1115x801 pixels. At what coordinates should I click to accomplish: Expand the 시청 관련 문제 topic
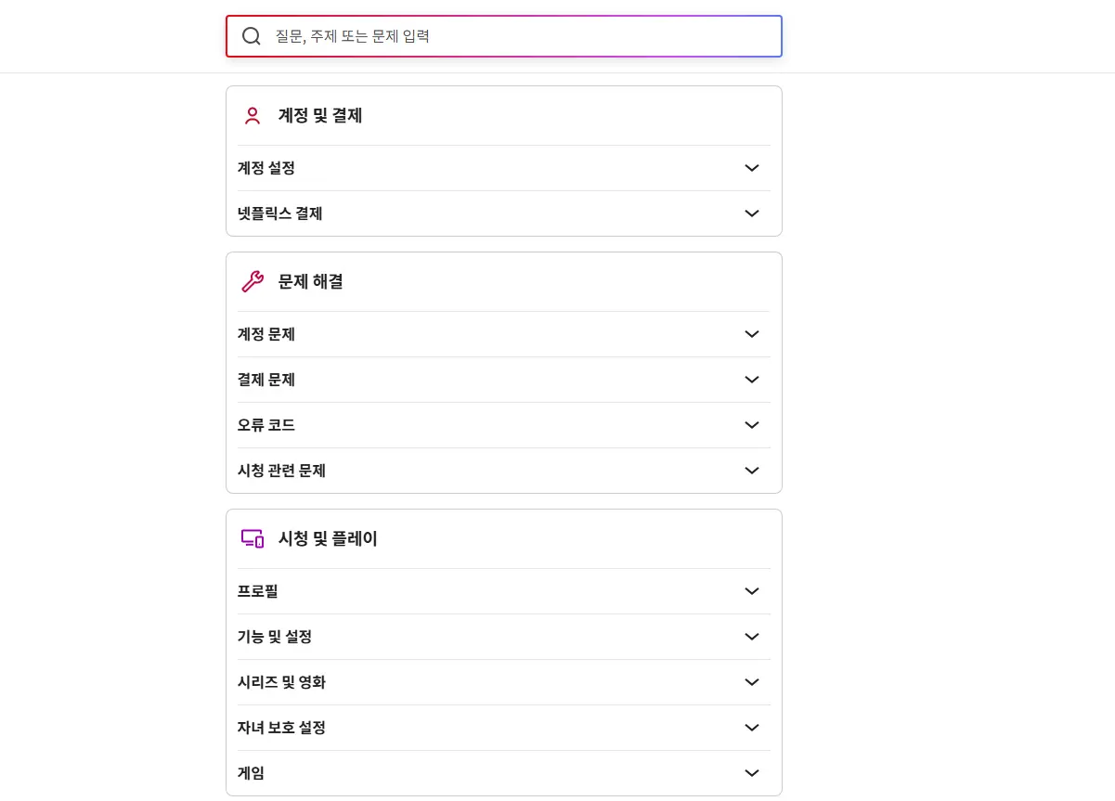504,471
